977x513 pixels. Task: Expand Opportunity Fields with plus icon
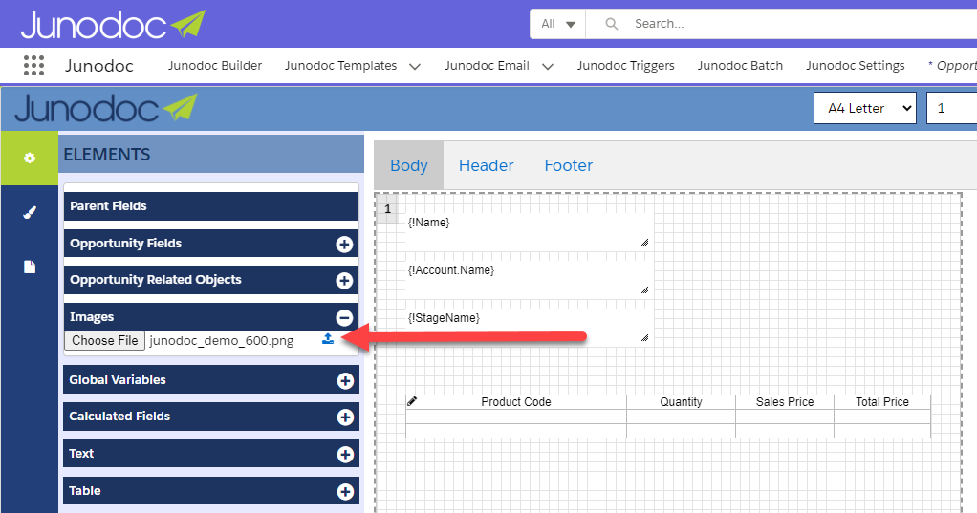pyautogui.click(x=344, y=244)
